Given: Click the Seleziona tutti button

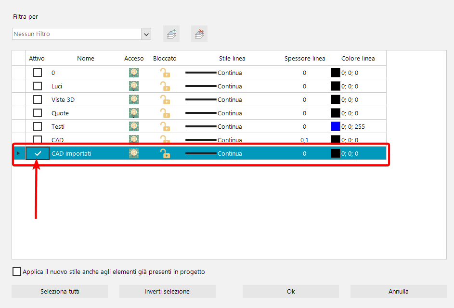Looking at the screenshot, I should (60, 291).
